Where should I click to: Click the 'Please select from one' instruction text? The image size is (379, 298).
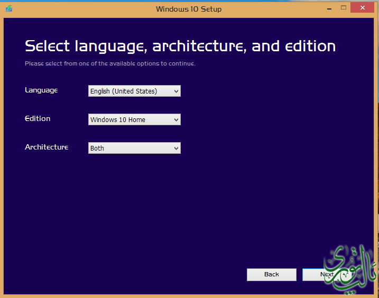point(110,63)
